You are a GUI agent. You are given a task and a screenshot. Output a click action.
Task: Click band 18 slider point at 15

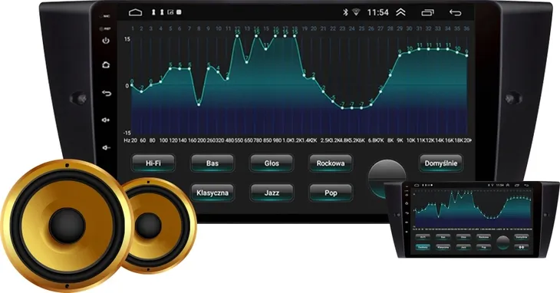(x=295, y=36)
